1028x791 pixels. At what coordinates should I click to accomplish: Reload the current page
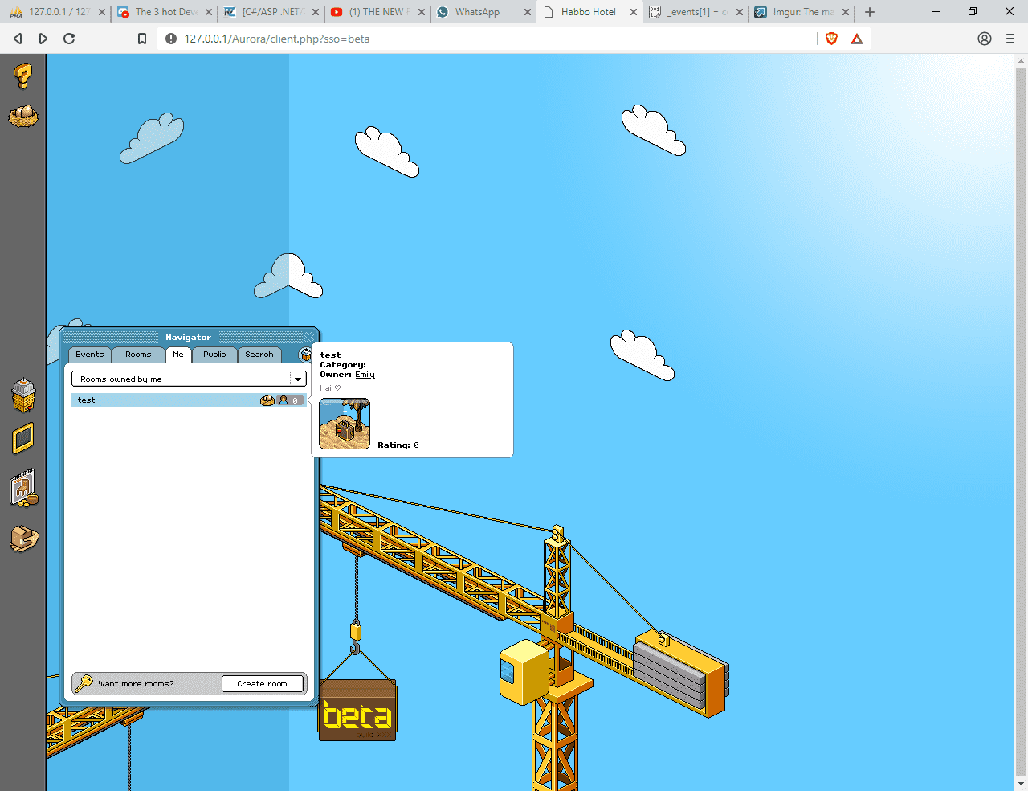69,39
